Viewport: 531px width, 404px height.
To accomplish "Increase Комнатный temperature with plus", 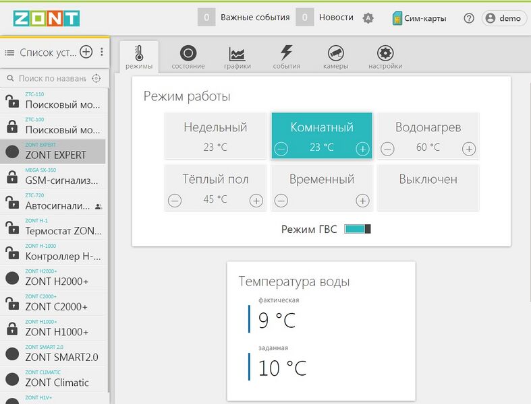I will pos(362,149).
